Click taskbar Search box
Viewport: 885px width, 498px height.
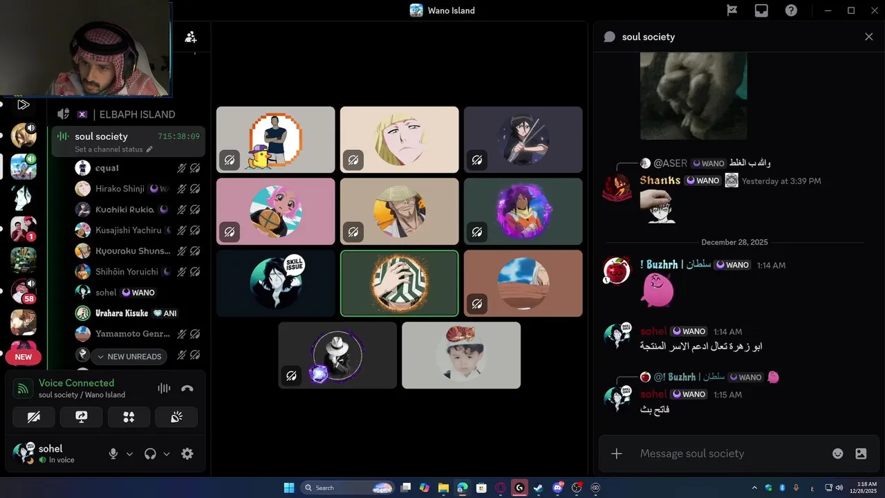click(348, 488)
